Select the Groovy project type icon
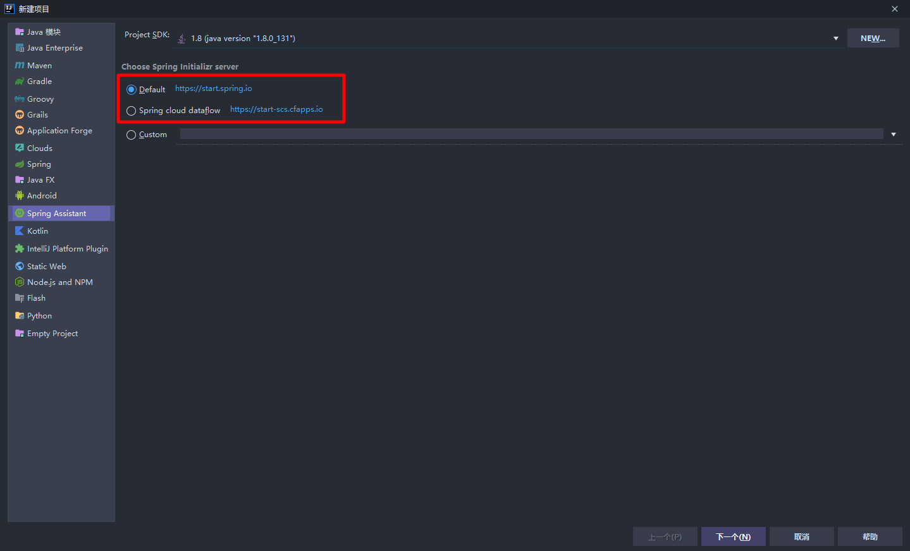This screenshot has height=551, width=910. pyautogui.click(x=20, y=99)
